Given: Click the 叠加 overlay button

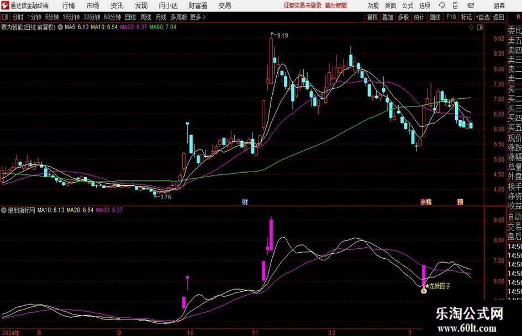Looking at the screenshot, I should point(388,17).
